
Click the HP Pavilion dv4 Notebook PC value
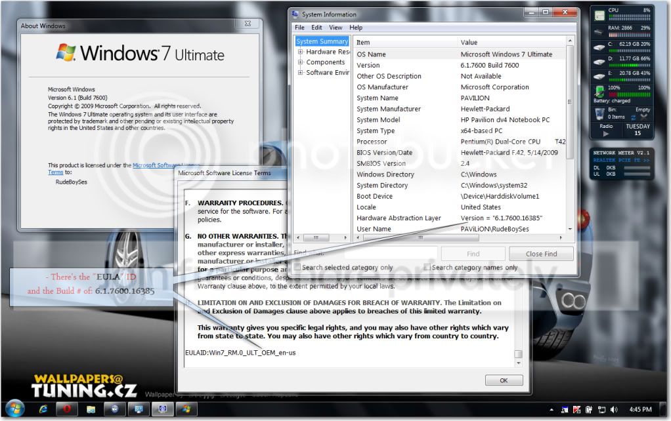pyautogui.click(x=505, y=119)
